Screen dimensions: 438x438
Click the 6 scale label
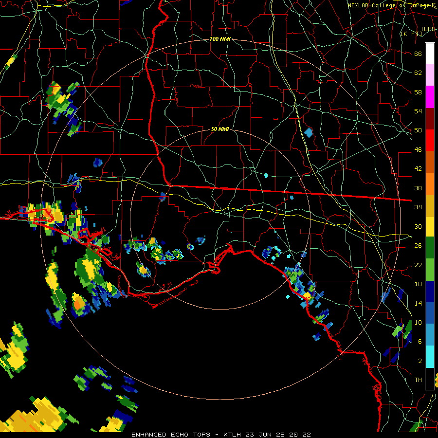click(x=420, y=341)
